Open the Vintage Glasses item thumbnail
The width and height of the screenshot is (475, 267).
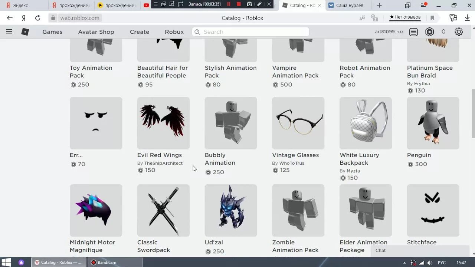[298, 123]
